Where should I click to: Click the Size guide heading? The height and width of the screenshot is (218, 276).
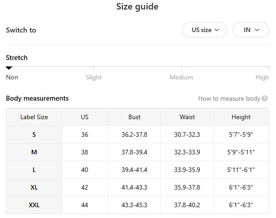[137, 7]
